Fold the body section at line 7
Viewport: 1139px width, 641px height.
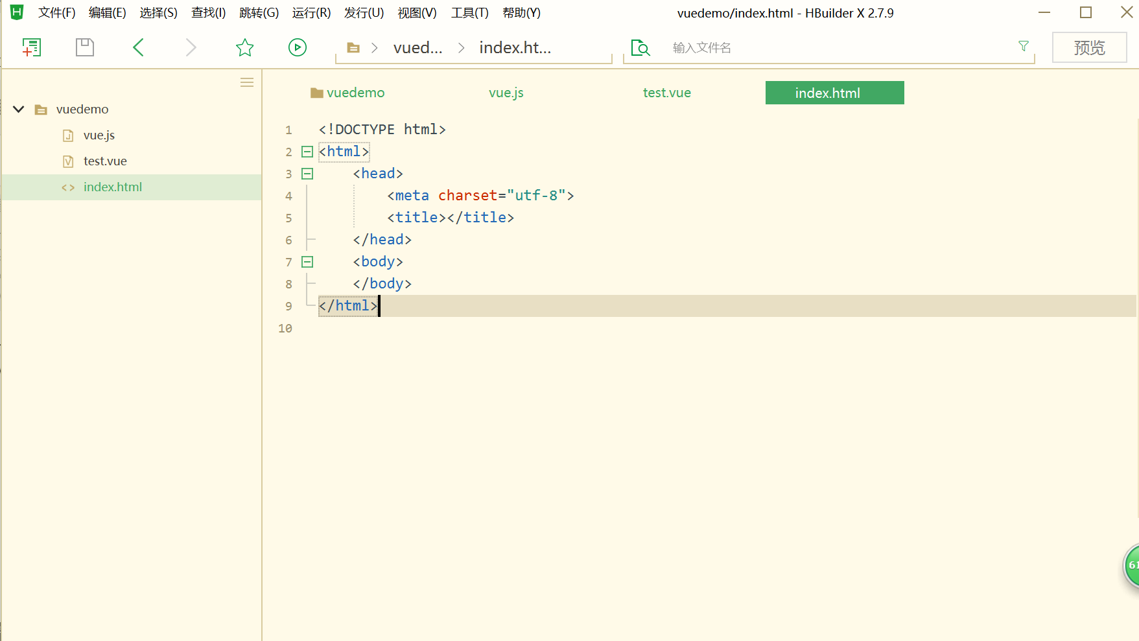coord(307,261)
